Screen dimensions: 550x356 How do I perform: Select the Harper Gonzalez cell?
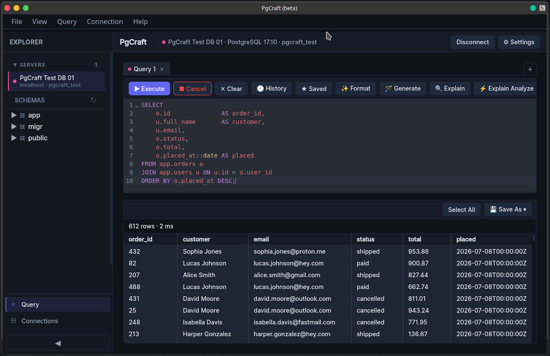[x=213, y=334]
